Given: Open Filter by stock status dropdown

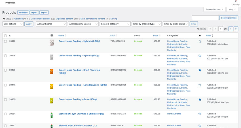Looking at the screenshot, I should pyautogui.click(x=176, y=24).
